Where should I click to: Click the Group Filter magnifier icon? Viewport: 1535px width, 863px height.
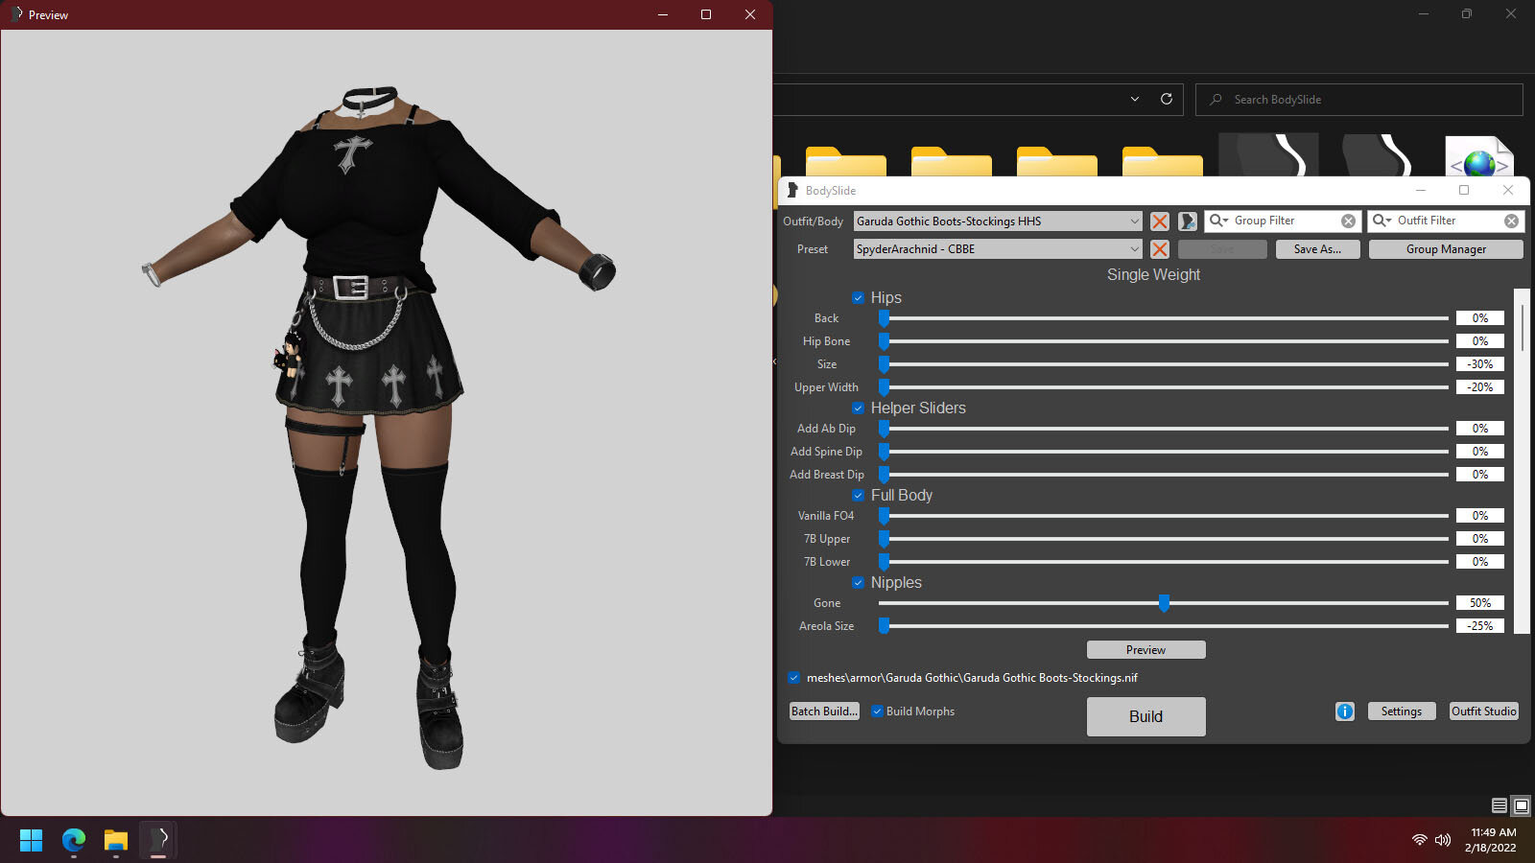pos(1218,221)
